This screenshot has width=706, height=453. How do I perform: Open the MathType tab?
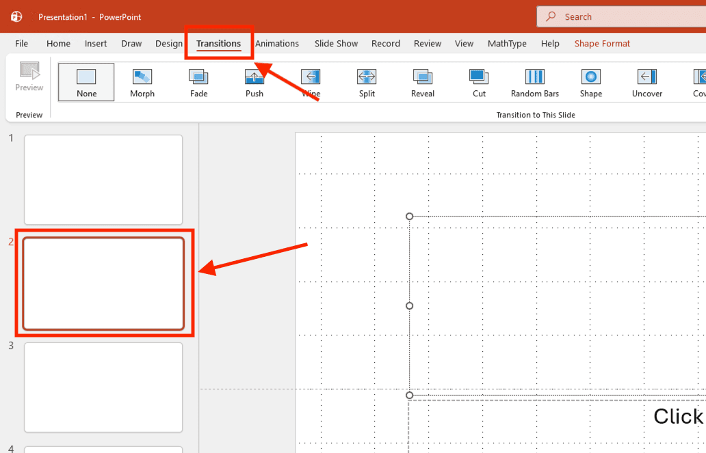[507, 44]
